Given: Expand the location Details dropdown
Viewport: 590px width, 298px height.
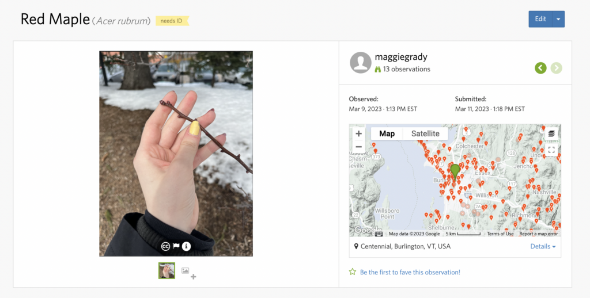Looking at the screenshot, I should click(x=543, y=246).
